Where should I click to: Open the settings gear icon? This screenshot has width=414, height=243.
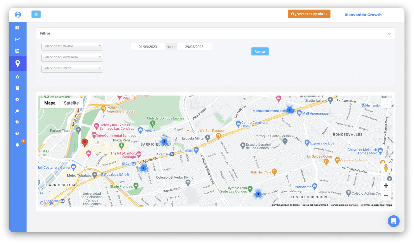pos(18,99)
